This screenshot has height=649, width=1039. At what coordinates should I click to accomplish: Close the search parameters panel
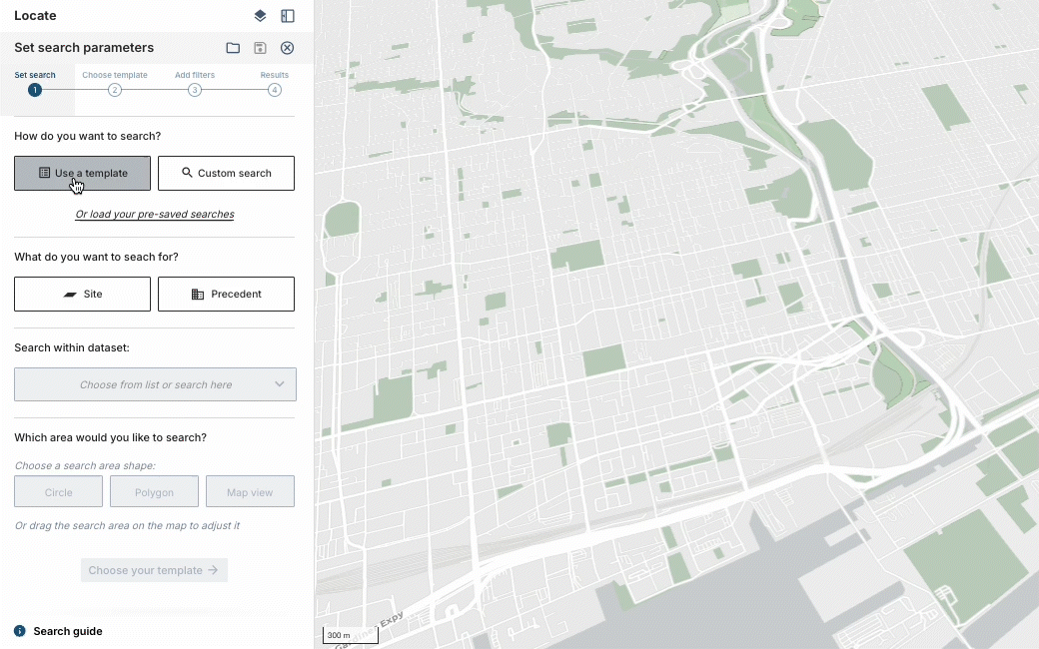288,48
